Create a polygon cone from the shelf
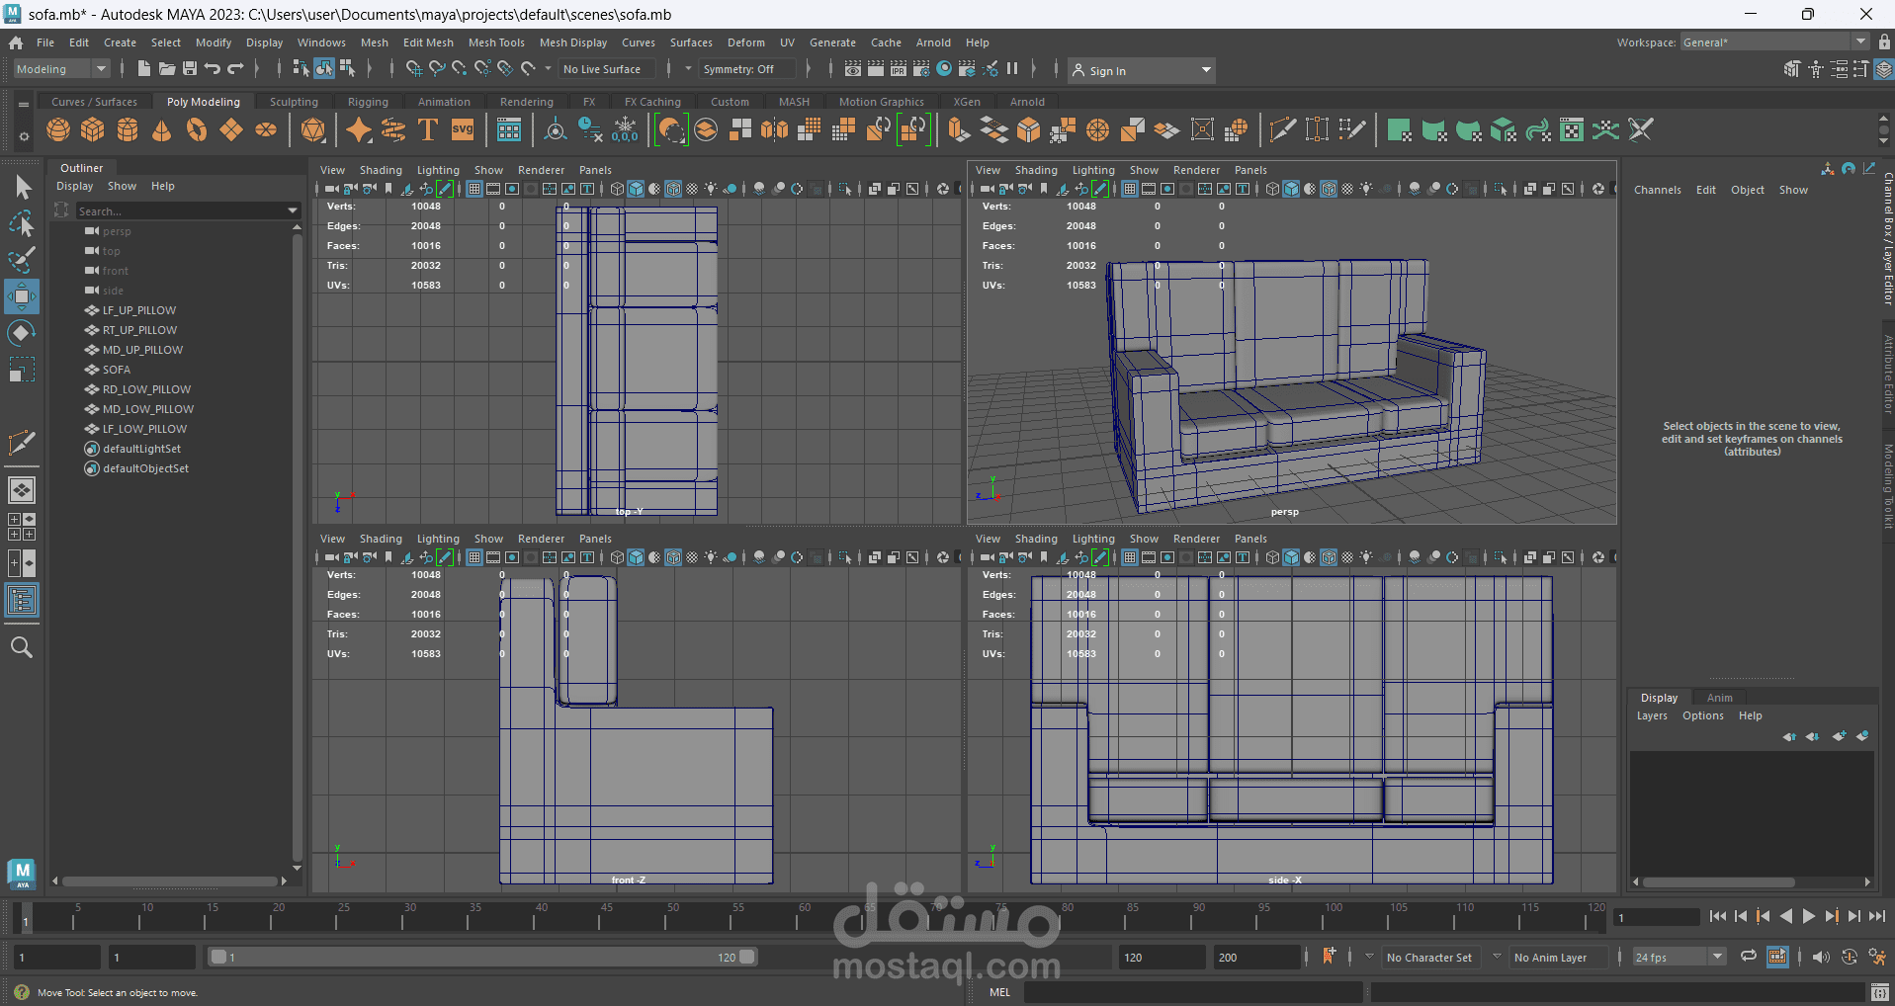The height and width of the screenshot is (1006, 1895). [x=162, y=129]
